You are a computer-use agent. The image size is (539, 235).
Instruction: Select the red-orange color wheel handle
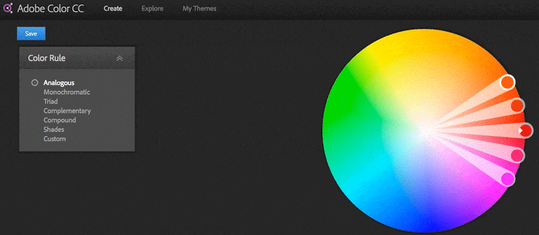[x=517, y=106]
